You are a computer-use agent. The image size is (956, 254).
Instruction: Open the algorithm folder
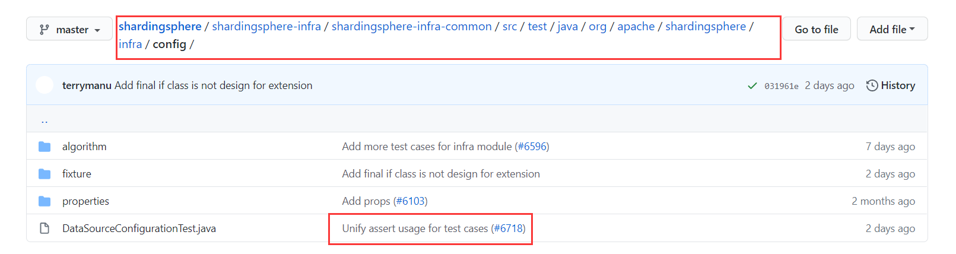(x=84, y=147)
